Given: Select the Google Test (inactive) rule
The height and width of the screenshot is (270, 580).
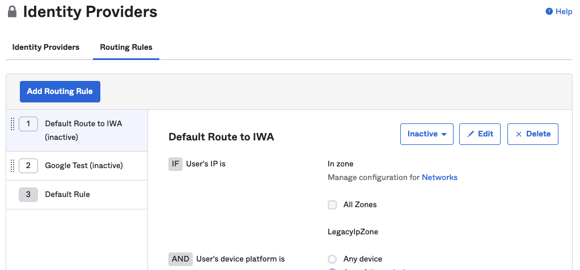Looking at the screenshot, I should coord(84,166).
